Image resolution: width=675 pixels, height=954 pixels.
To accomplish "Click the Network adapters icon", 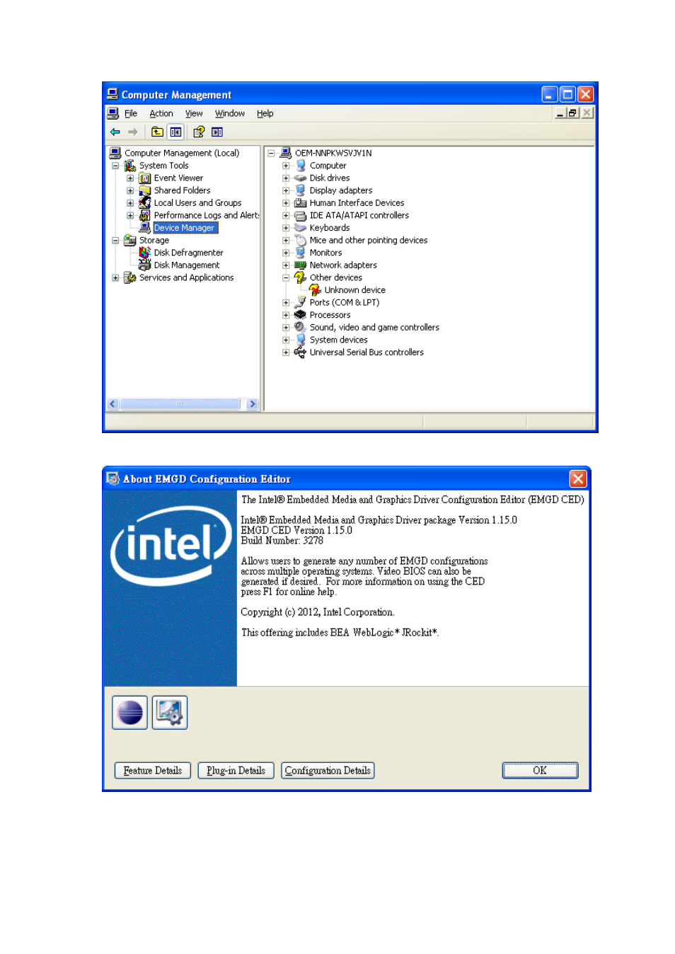I will tap(301, 265).
